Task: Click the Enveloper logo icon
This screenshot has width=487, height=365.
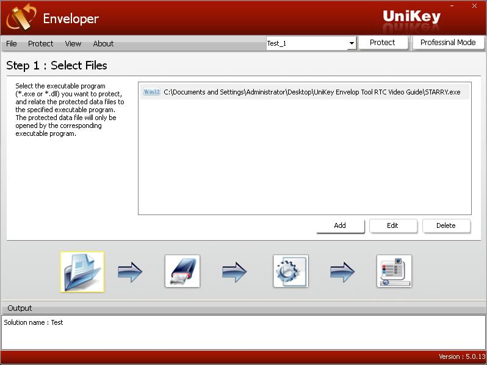Action: point(21,17)
